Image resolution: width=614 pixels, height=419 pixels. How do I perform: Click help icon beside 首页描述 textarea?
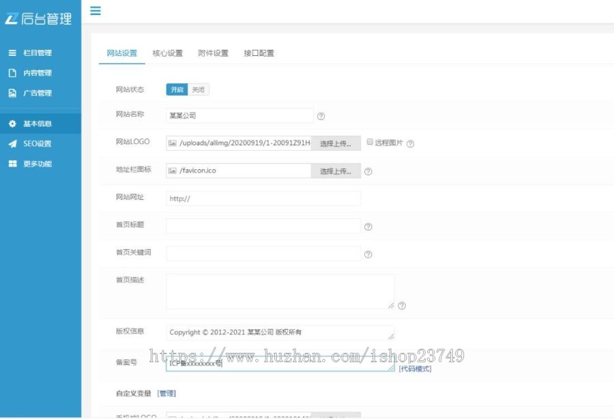(402, 306)
